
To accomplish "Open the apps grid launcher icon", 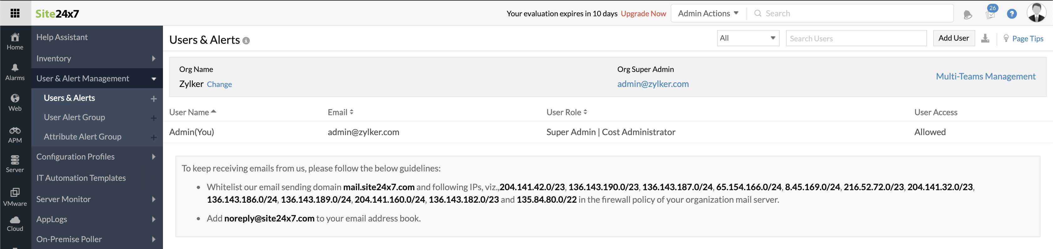I will pyautogui.click(x=15, y=13).
